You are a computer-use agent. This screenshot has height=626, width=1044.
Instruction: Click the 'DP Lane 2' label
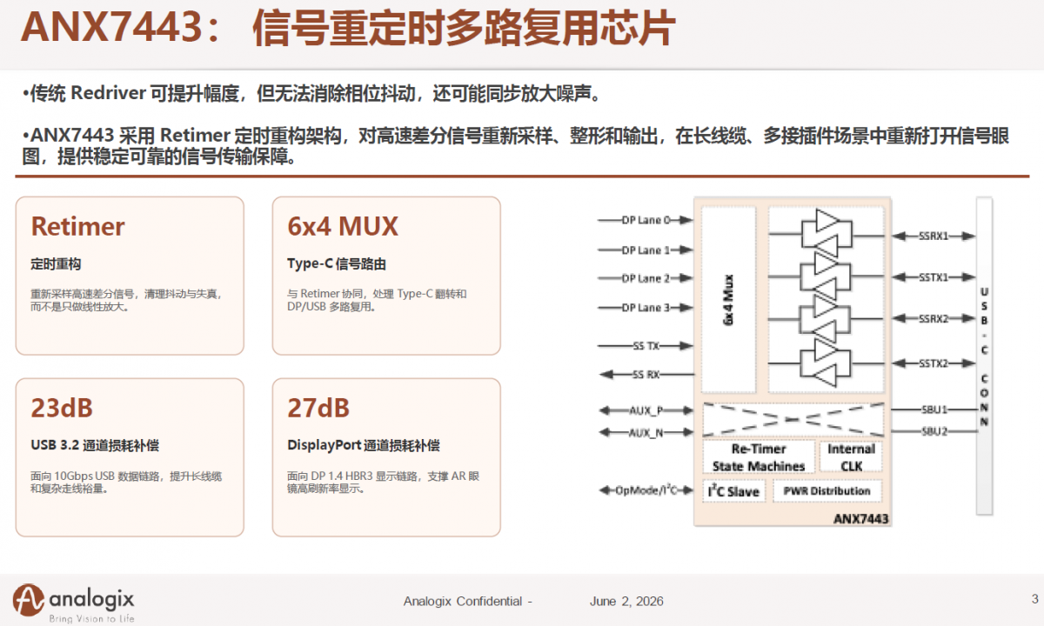point(646,278)
